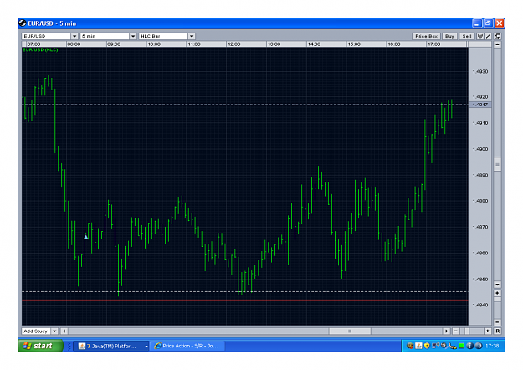Click the blue arrow marker on chart

click(x=85, y=237)
